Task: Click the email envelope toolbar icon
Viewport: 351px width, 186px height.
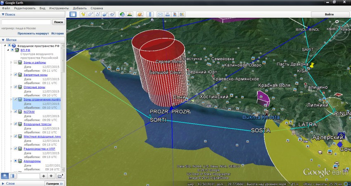Action: 160,14
